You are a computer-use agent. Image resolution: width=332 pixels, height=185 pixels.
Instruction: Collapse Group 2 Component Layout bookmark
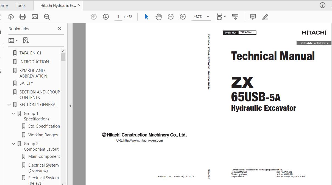tap(13, 144)
